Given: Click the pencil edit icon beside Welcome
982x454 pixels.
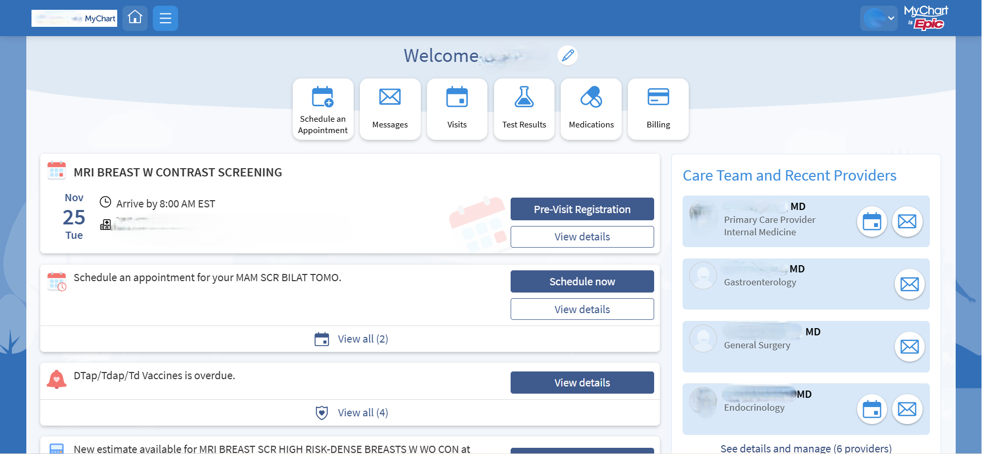Looking at the screenshot, I should pos(567,55).
